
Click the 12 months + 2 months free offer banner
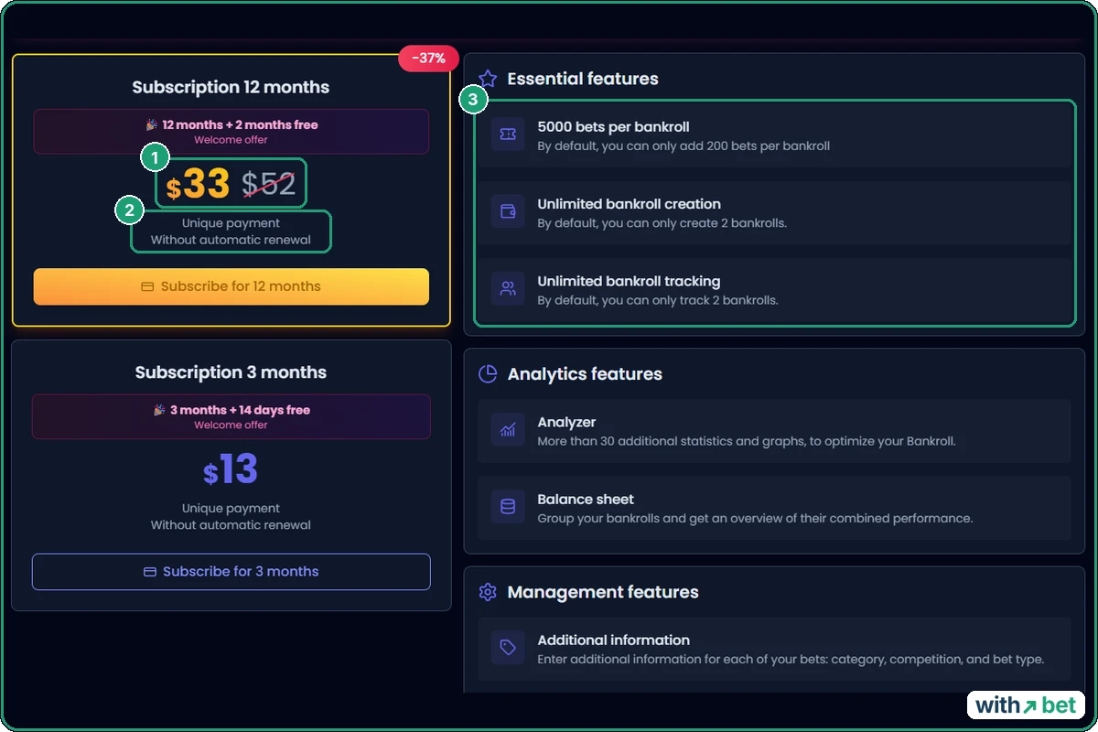(x=231, y=132)
